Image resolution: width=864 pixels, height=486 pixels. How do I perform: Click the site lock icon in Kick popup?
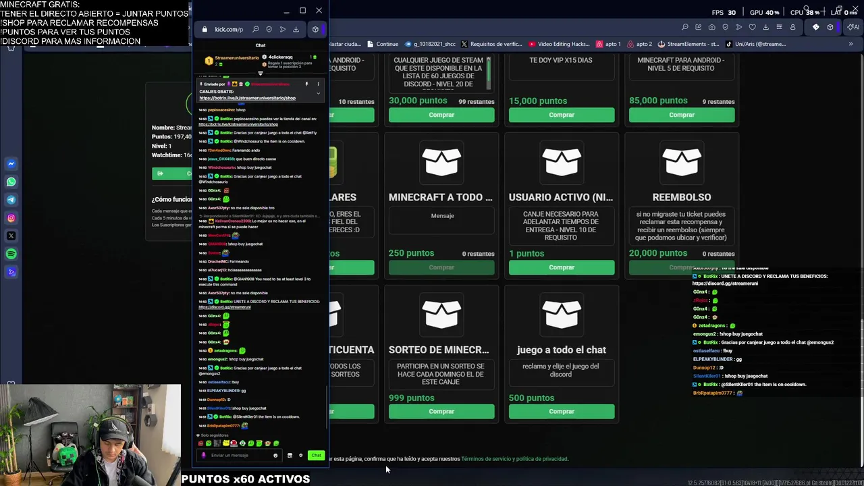click(205, 29)
